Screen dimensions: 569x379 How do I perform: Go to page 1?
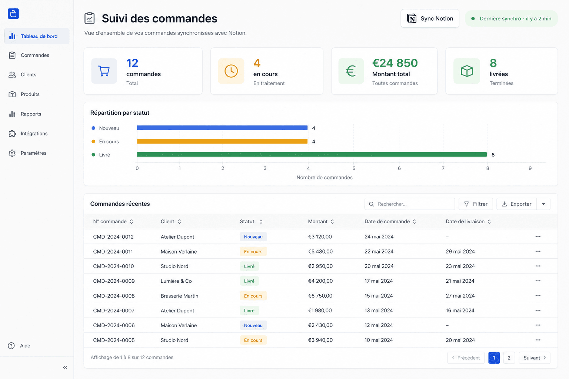pyautogui.click(x=494, y=358)
